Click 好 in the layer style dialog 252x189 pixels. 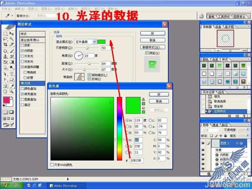pyautogui.click(x=153, y=34)
